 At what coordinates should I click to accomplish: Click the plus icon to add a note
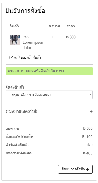pyautogui.click(x=91, y=112)
